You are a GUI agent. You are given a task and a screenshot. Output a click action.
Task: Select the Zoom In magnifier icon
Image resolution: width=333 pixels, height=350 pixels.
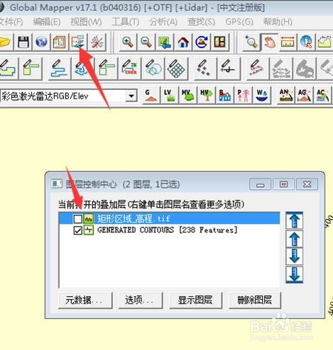[x=128, y=42]
